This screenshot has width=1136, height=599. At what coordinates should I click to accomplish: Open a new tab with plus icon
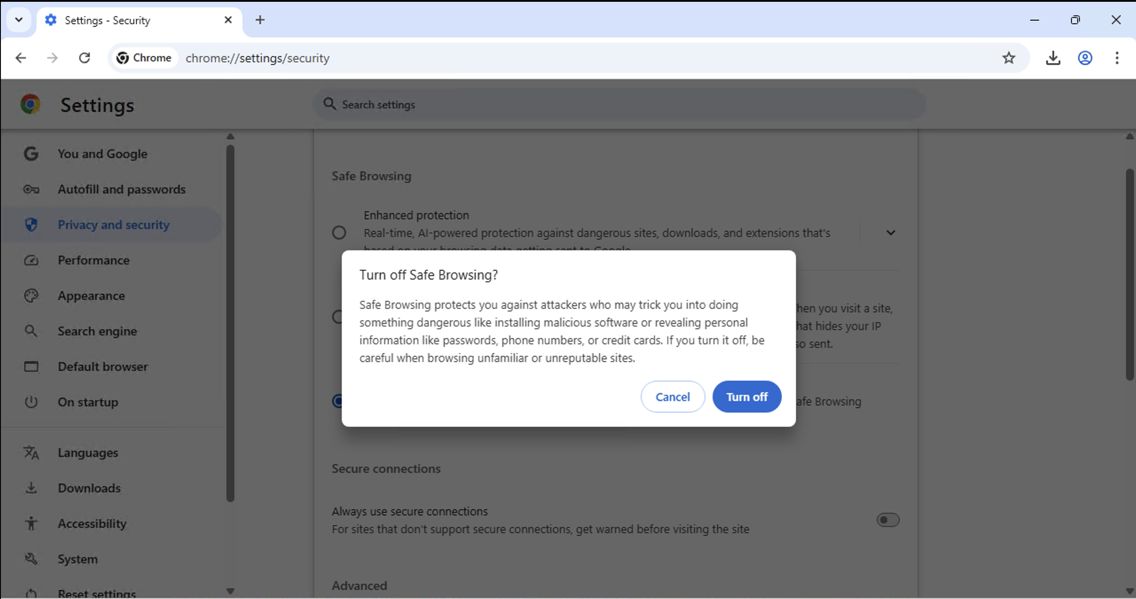tap(260, 20)
